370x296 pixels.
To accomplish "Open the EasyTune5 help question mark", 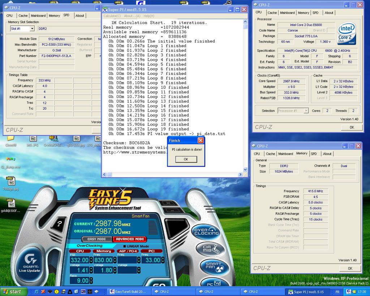I will pos(60,224).
